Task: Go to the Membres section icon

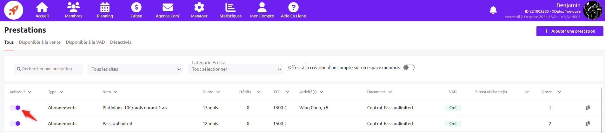Action: [73, 8]
